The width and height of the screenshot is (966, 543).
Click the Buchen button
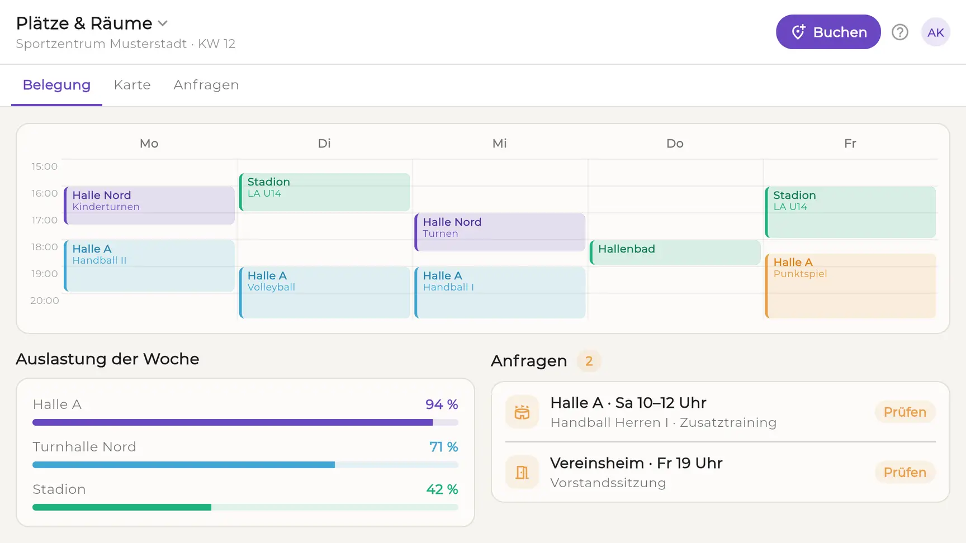828,32
